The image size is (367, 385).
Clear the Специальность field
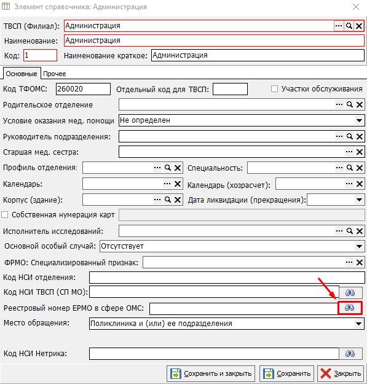(x=360, y=168)
